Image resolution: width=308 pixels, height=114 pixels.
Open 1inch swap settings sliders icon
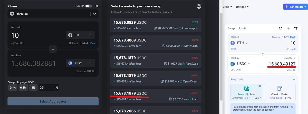coord(296,28)
